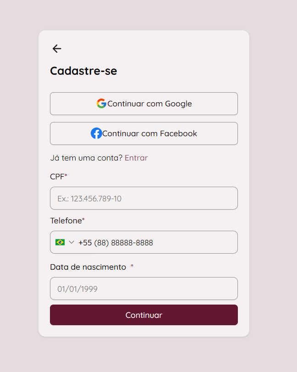This screenshot has width=297, height=372.
Task: Click the phone number input field
Action: [x=165, y=242]
